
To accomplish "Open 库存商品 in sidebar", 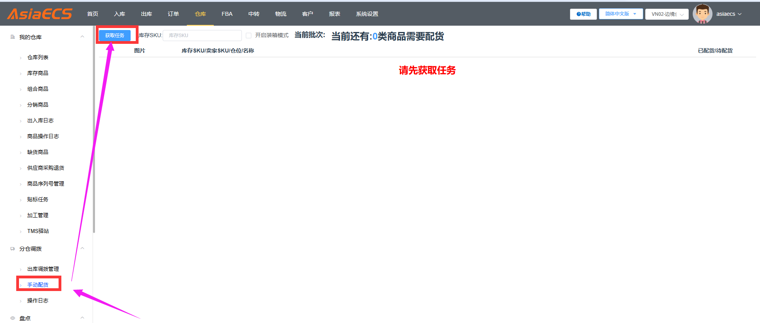I will coord(38,73).
